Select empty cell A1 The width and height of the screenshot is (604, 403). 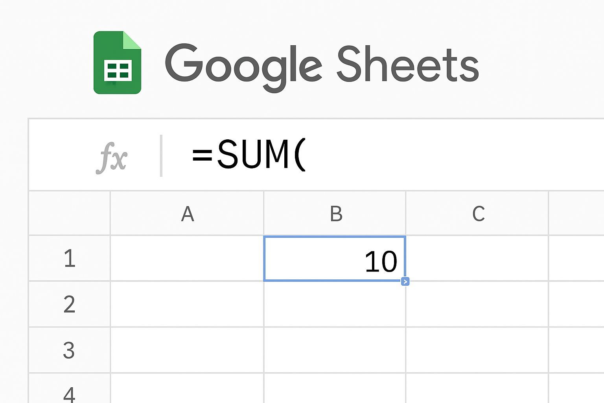point(187,259)
